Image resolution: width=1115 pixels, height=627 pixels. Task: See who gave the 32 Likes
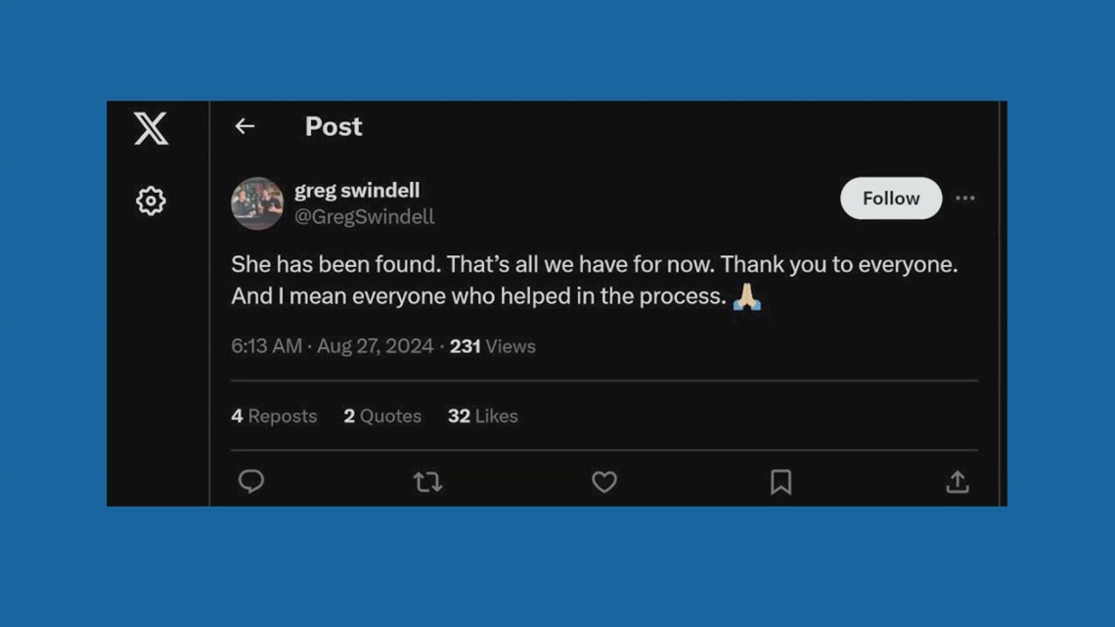click(x=483, y=416)
